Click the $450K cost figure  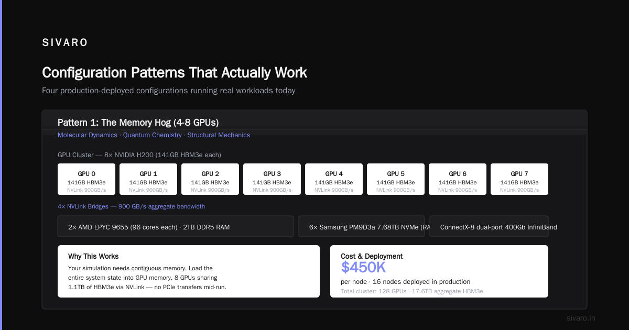(x=363, y=268)
